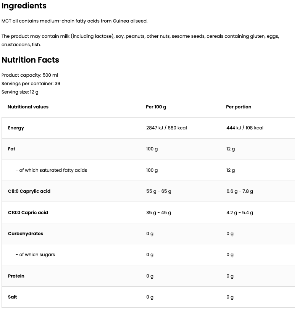Click the 444 kJ / 108 kcal cell
The height and width of the screenshot is (310, 297).
[245, 128]
